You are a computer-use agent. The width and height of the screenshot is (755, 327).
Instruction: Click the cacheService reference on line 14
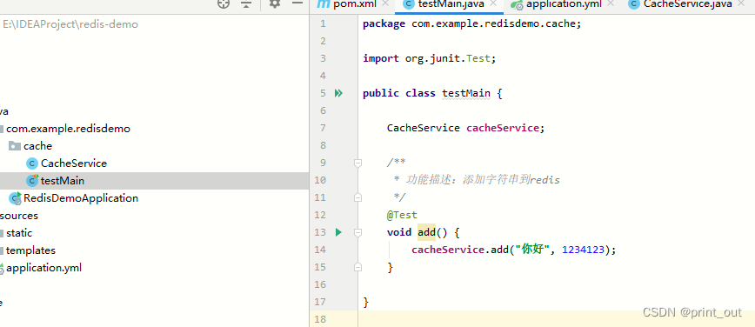(447, 250)
